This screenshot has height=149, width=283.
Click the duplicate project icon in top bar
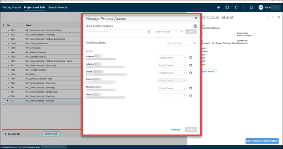coord(227,7)
